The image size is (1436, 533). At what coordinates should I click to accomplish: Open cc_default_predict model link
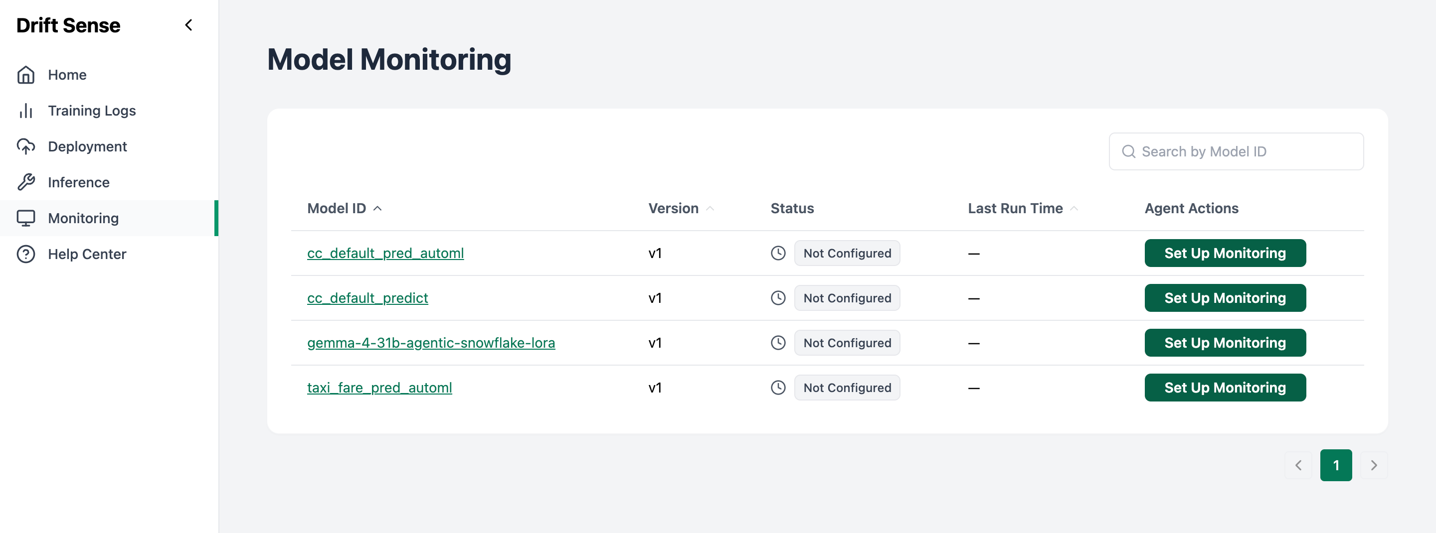point(367,297)
